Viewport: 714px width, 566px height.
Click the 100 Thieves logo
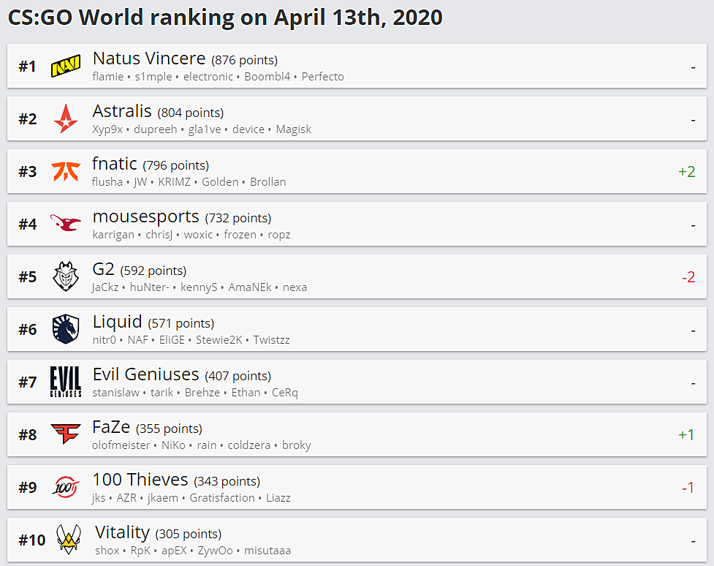[x=66, y=487]
